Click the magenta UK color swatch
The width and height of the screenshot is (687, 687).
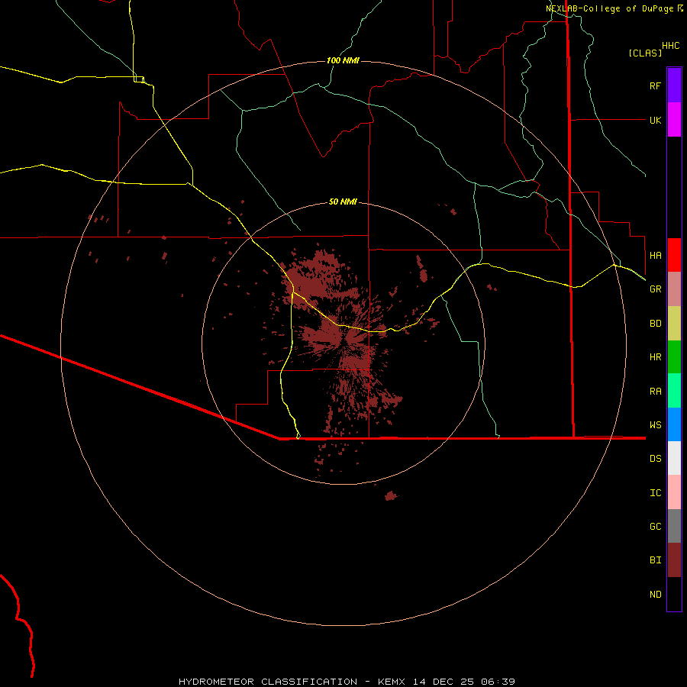coord(674,120)
